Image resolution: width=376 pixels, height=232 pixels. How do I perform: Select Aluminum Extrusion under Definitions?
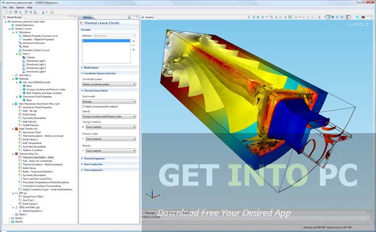tap(34, 43)
